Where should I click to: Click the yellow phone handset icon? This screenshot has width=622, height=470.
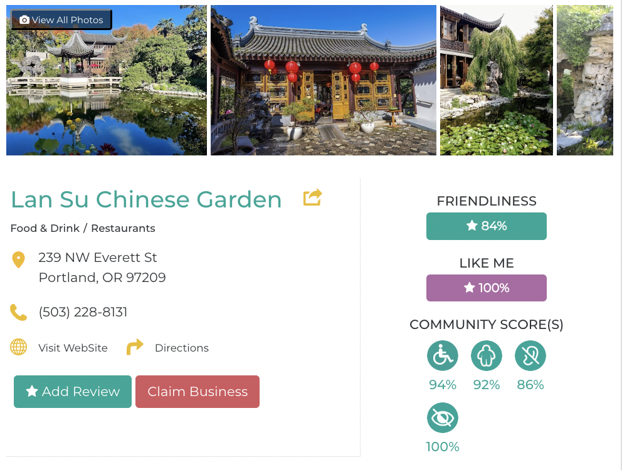(18, 312)
